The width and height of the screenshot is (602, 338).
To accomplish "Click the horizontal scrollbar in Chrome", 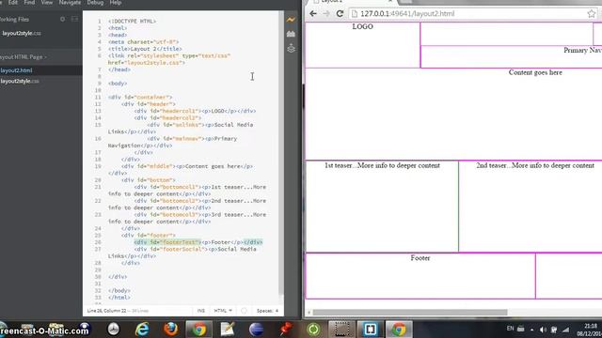I will pyautogui.click(x=410, y=313).
